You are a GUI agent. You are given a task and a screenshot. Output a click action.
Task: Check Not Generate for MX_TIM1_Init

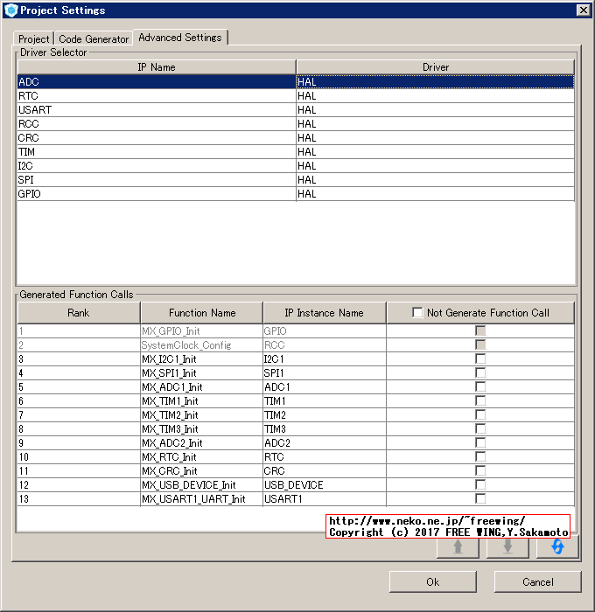(x=480, y=400)
